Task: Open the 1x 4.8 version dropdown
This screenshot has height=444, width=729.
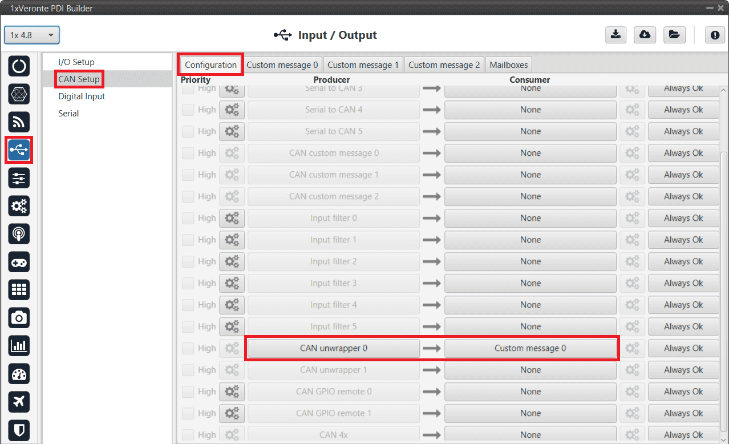Action: tap(32, 35)
